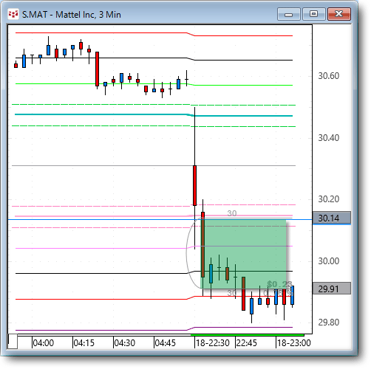Screen dimensions: 371x369
Task: Click the 22:45 time axis marker
Action: (x=247, y=343)
